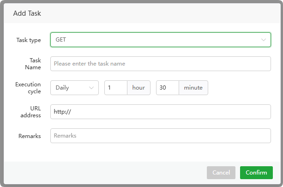Click the hour value field showing 1
The image size is (283, 187).
click(115, 88)
